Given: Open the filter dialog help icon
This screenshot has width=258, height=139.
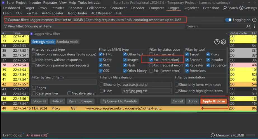Looking at the screenshot, I should [217, 42].
